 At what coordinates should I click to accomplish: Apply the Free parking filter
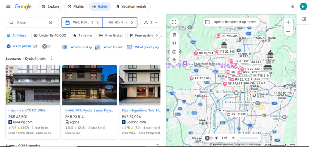pos(141,36)
